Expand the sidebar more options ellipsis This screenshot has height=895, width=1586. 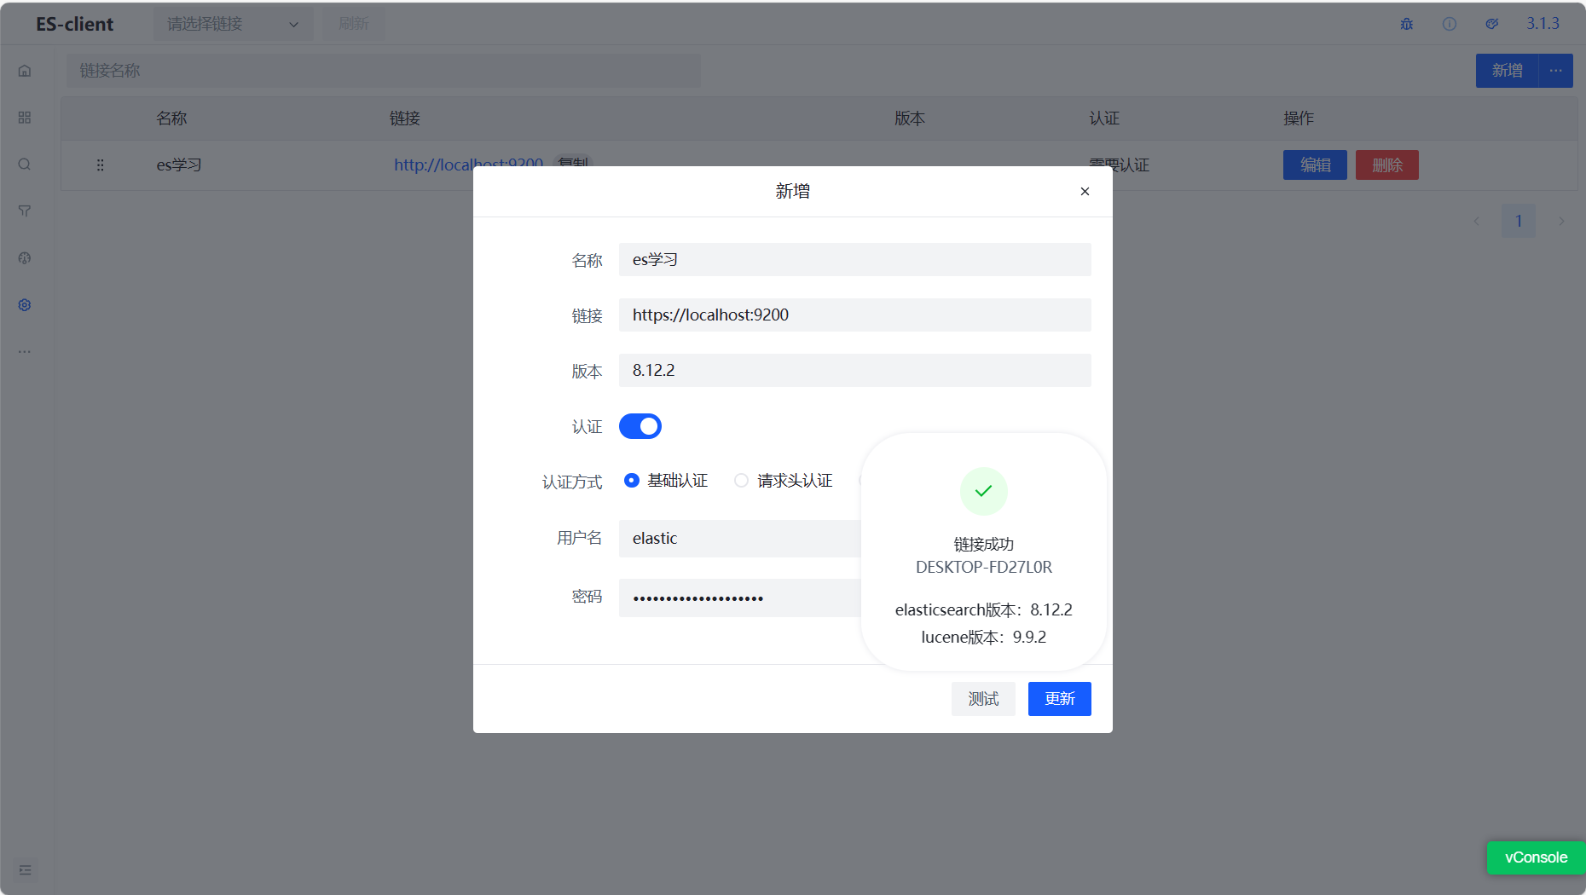[25, 350]
